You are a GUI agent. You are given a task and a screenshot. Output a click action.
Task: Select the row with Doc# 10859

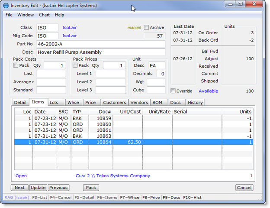[x=130, y=118]
